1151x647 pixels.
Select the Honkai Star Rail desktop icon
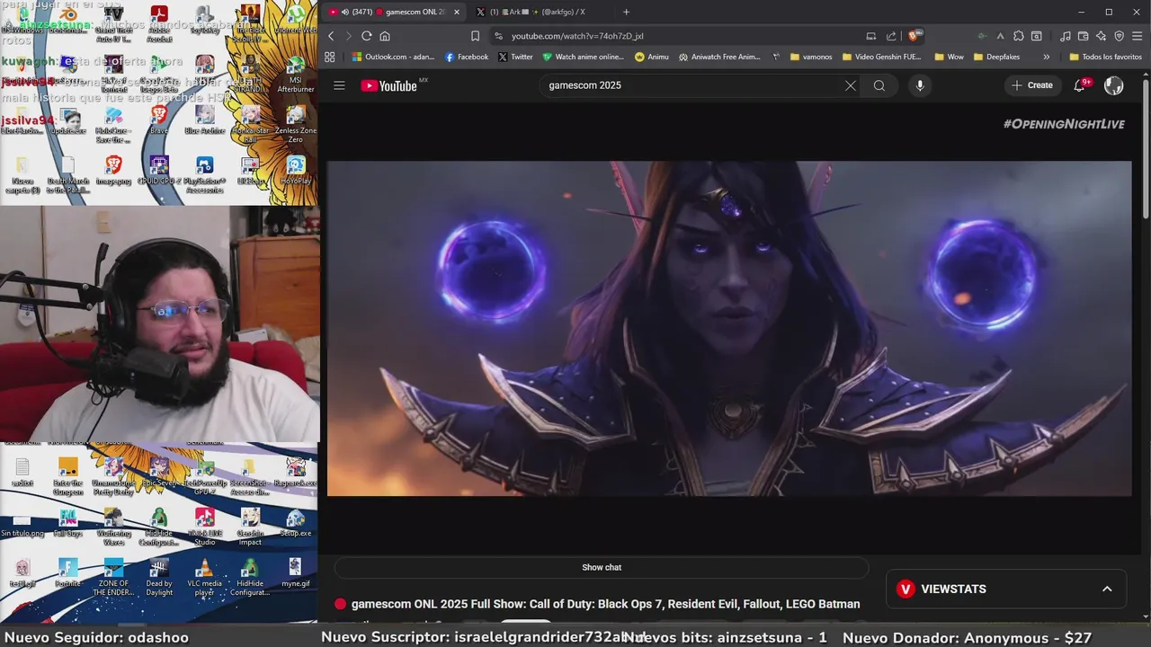[x=250, y=125]
